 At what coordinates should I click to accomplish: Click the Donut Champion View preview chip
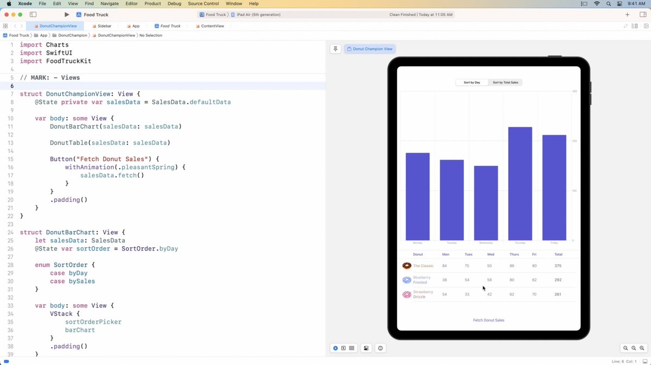pyautogui.click(x=369, y=49)
